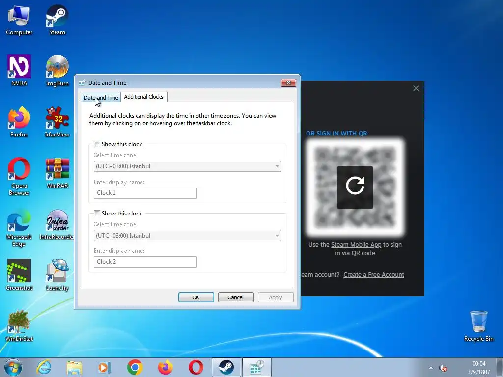The image size is (503, 377).
Task: Select the Opera Browser desktop shortcut
Action: click(19, 177)
